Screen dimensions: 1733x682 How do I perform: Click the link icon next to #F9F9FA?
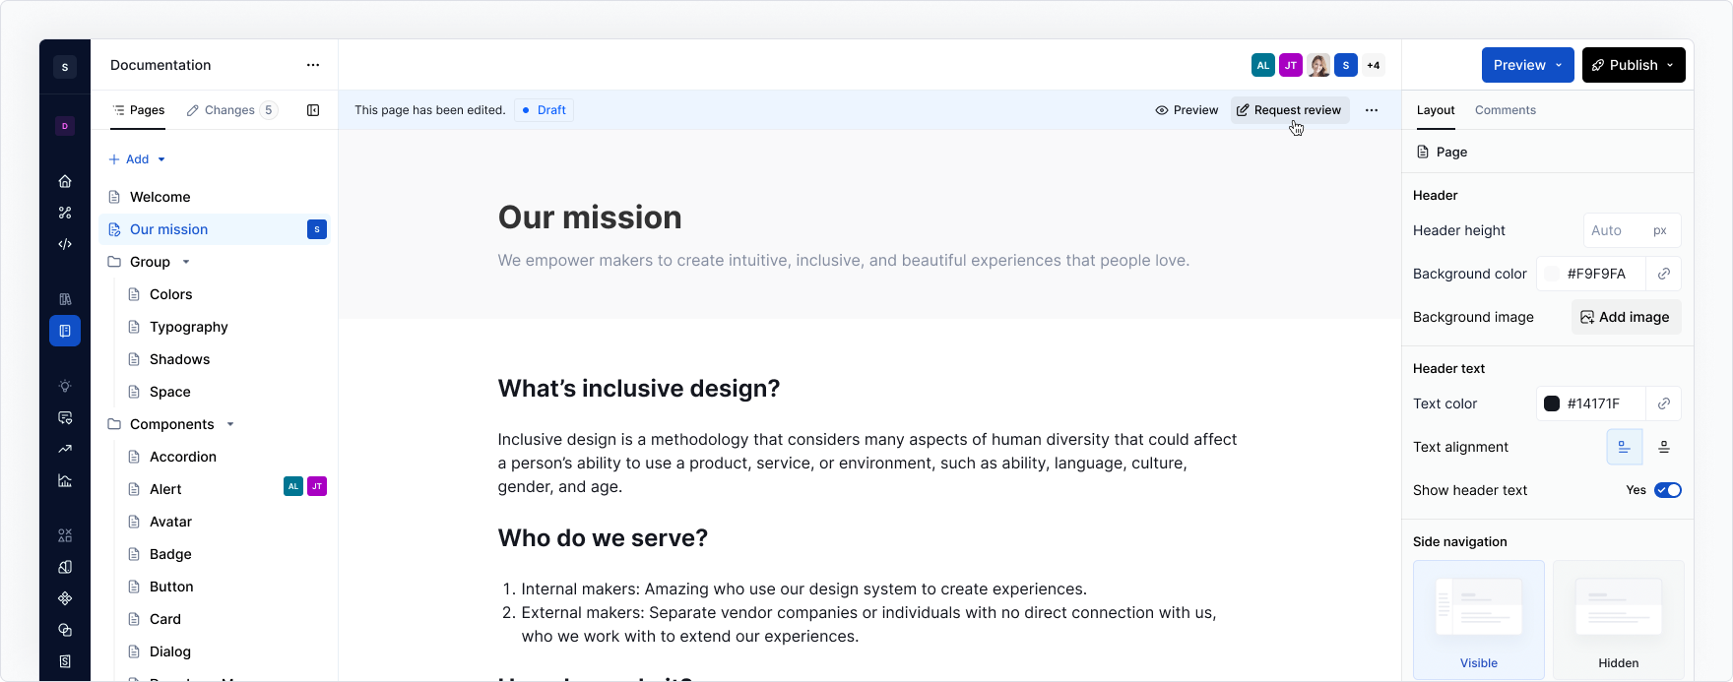(1664, 274)
